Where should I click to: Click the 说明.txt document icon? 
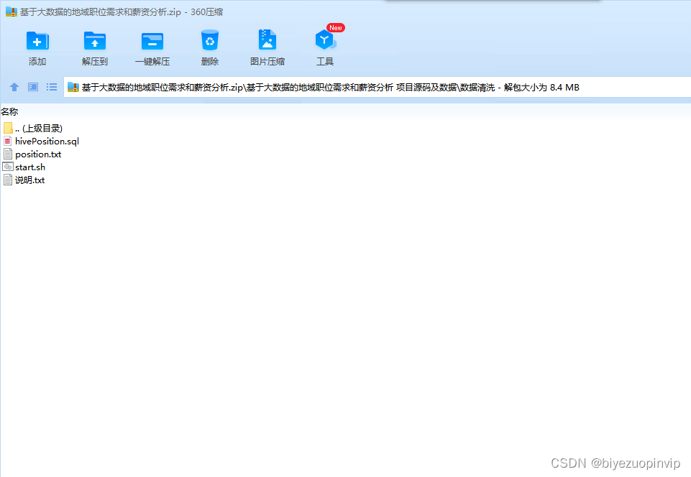click(7, 180)
